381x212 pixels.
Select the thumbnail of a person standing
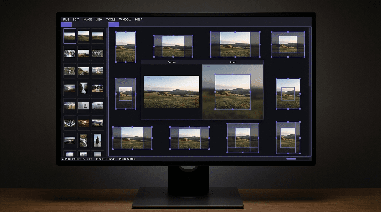[x=97, y=141]
